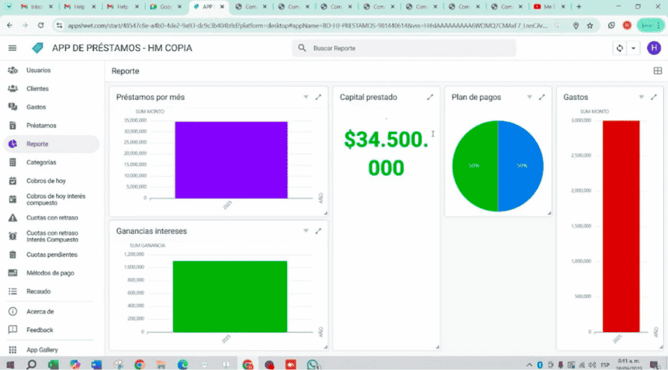Image resolution: width=668 pixels, height=370 pixels.
Task: Open Clientes in the sidebar
Action: [x=51, y=88]
